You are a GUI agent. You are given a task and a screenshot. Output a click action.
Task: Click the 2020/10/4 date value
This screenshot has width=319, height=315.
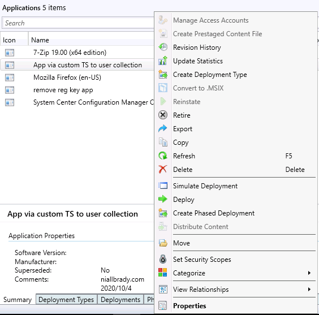pos(116,288)
